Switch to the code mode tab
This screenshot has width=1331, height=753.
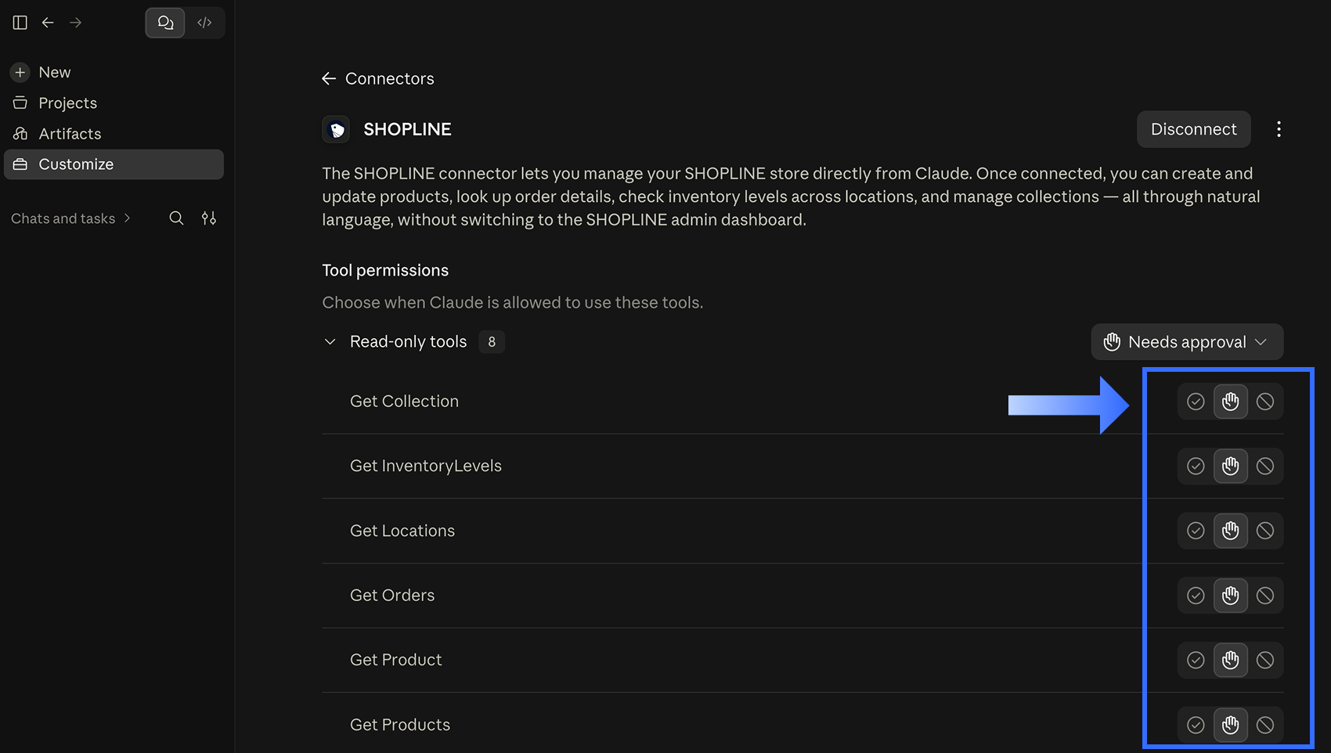[204, 23]
